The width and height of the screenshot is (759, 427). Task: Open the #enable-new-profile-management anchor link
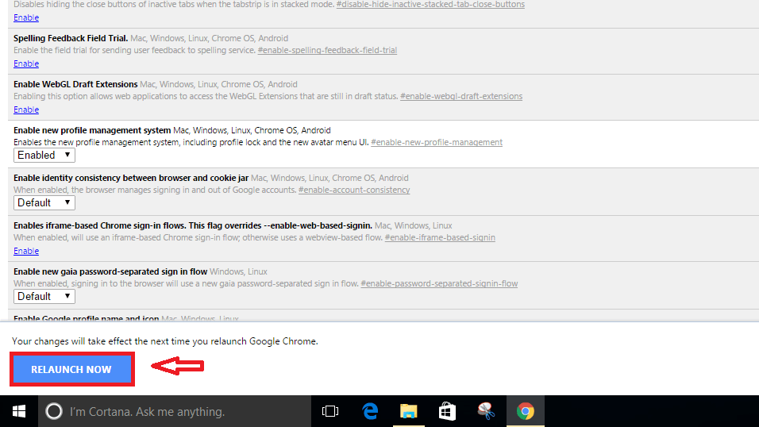tap(437, 142)
